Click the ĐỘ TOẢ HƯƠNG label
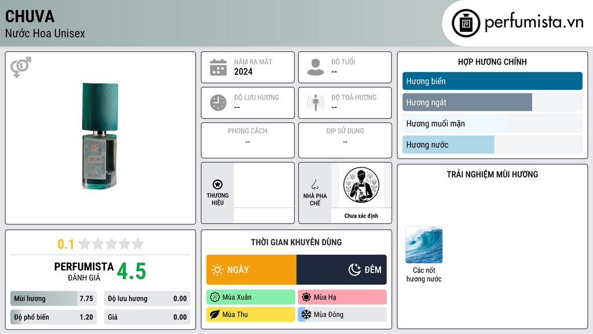The image size is (593, 334). (354, 97)
